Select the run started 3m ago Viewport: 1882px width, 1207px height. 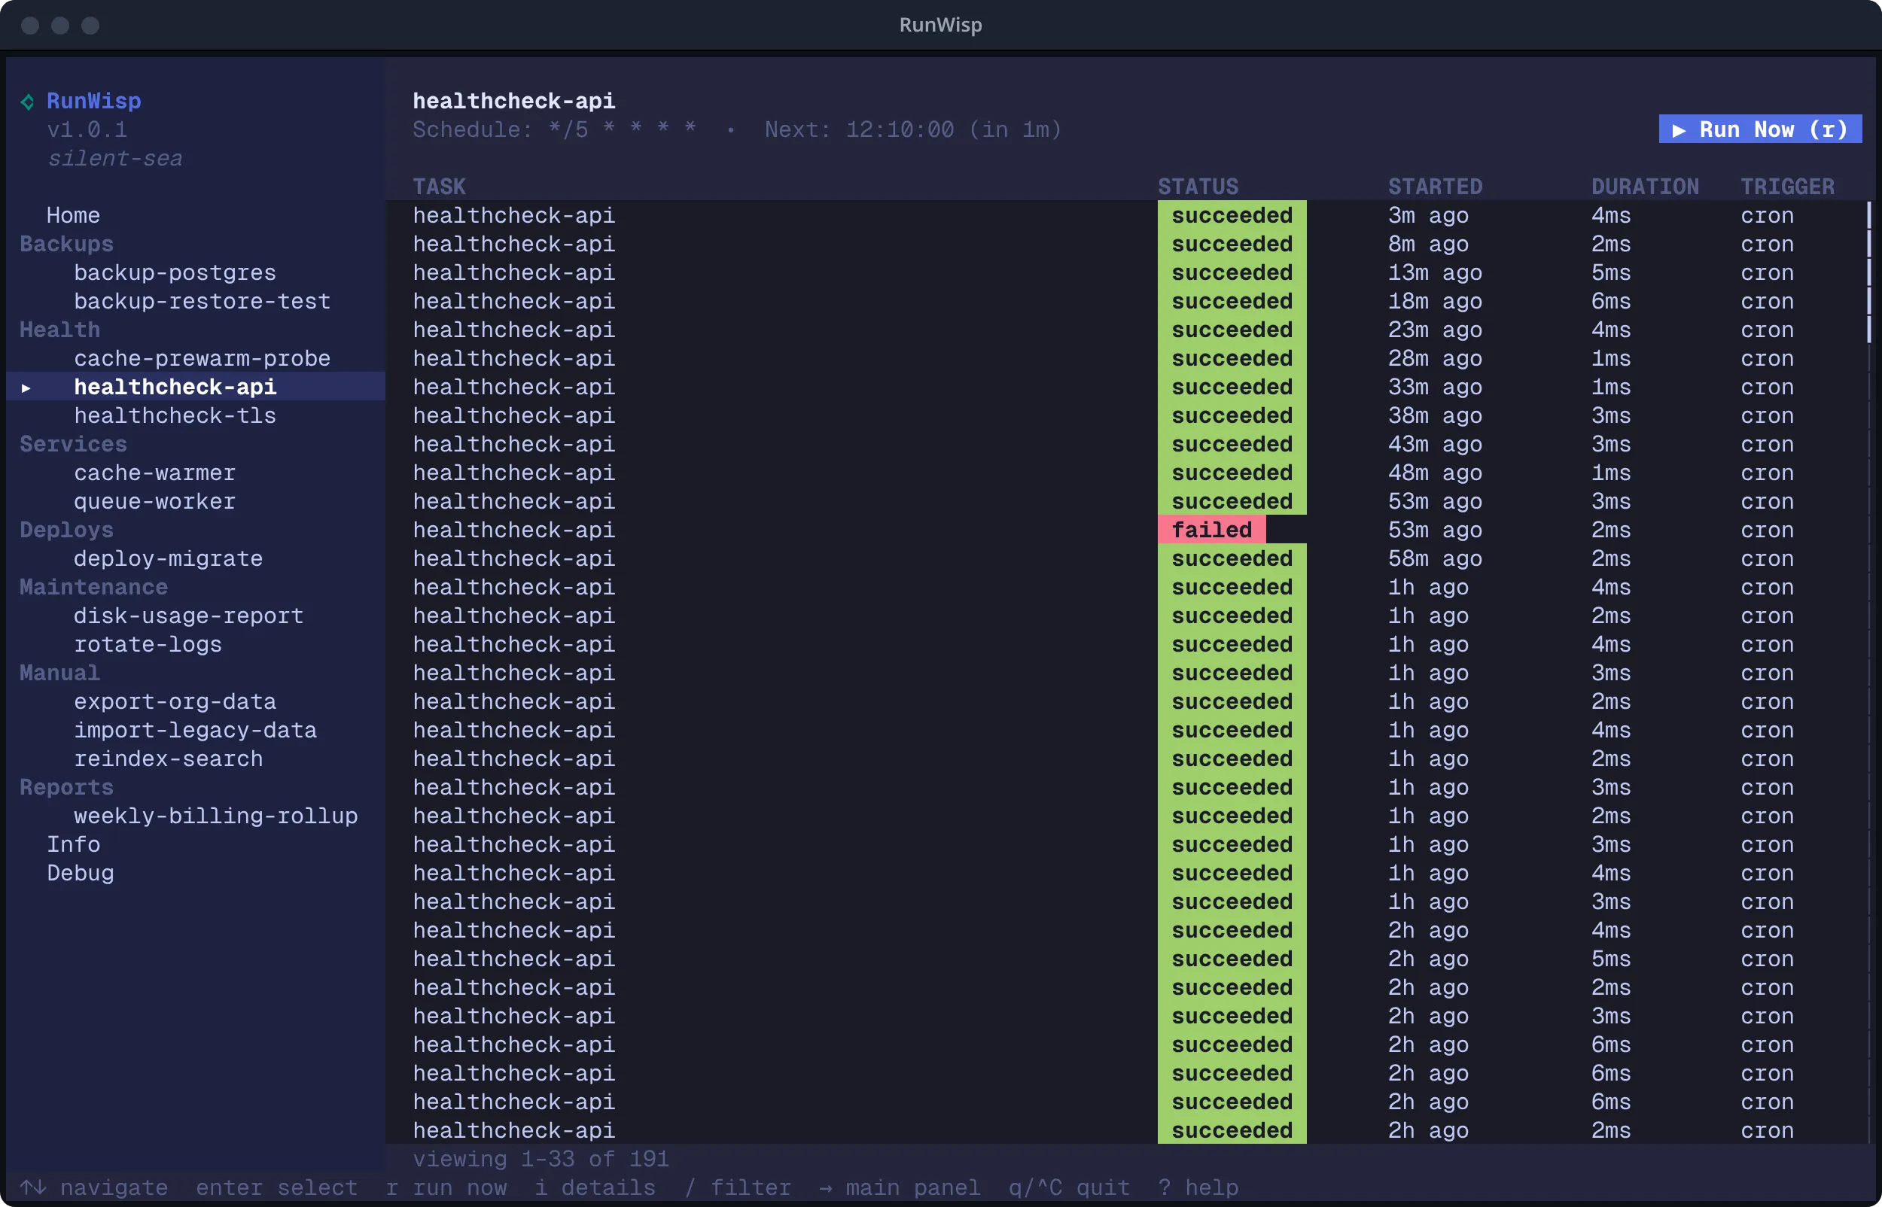coord(1126,215)
